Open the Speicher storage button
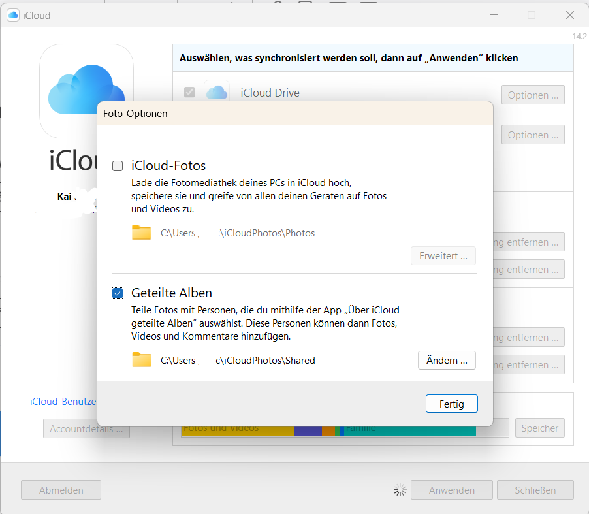 [x=539, y=428]
